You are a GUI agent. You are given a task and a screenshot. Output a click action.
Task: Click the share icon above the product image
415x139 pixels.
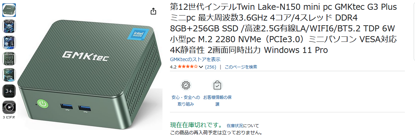click(x=153, y=11)
